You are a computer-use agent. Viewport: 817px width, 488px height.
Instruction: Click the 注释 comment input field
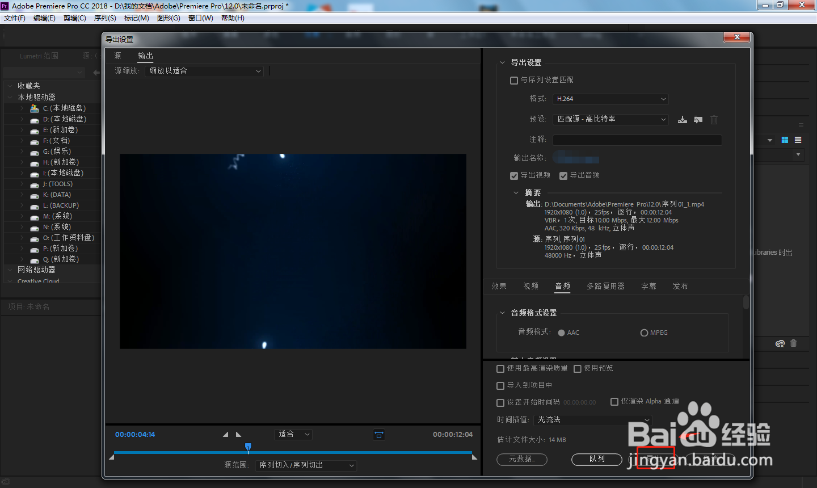pyautogui.click(x=637, y=140)
